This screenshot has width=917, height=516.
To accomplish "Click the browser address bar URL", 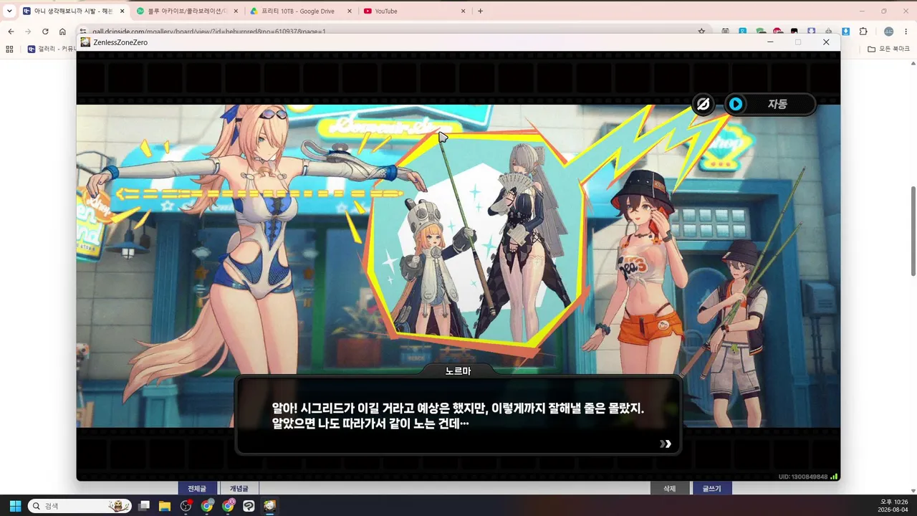I will (209, 32).
